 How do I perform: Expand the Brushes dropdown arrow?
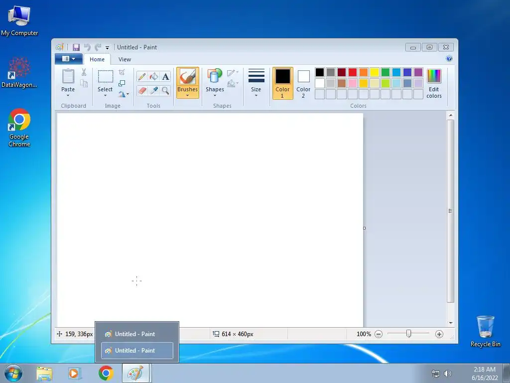(188, 96)
